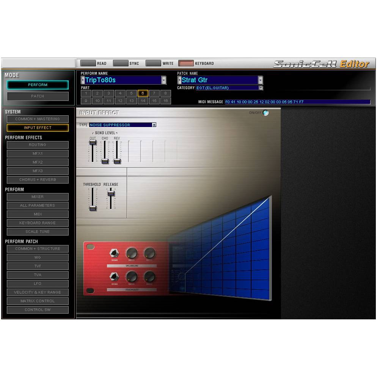377x377 pixels.
Task: Open the MIDI page
Action: tap(38, 214)
